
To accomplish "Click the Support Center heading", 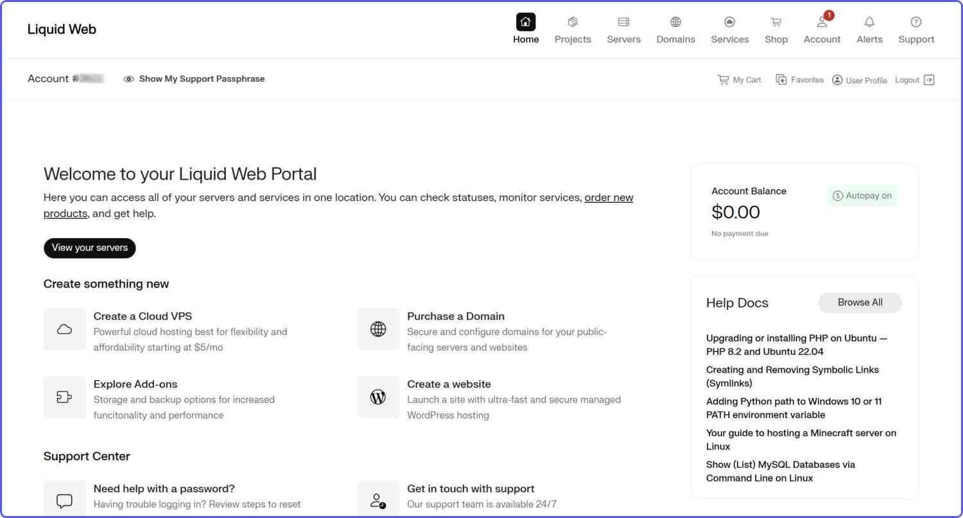I will [x=87, y=456].
